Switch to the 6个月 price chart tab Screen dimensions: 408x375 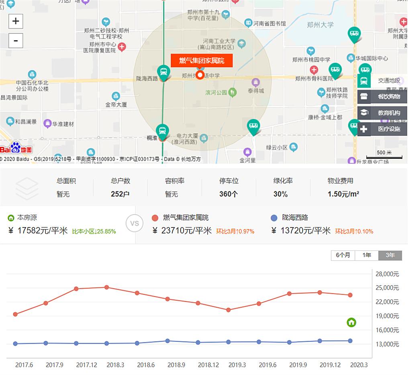coord(343,255)
